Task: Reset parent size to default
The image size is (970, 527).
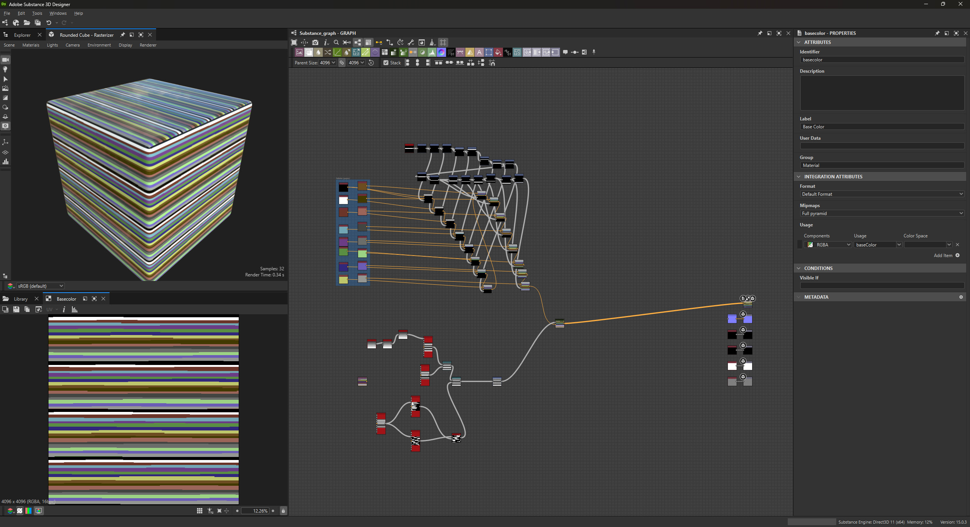Action: [x=371, y=63]
